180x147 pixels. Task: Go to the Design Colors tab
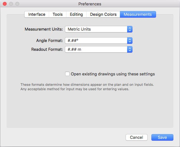click(x=103, y=15)
